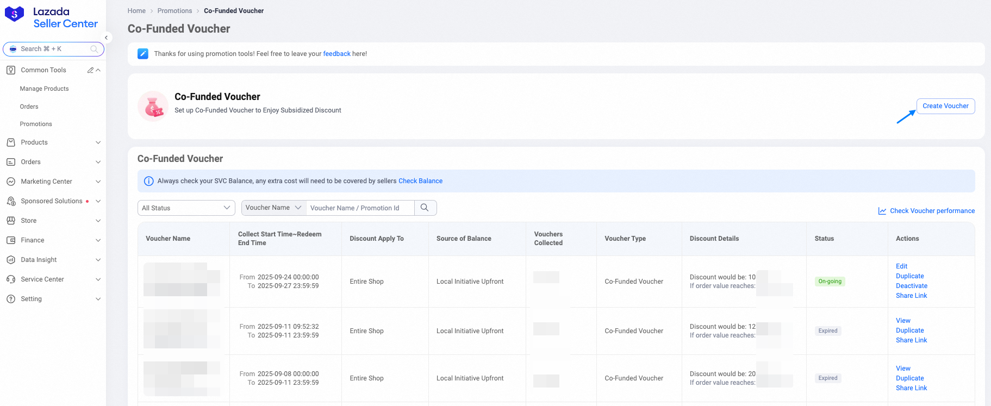This screenshot has width=991, height=406.
Task: Click the magnifier search button for vouchers
Action: point(425,208)
